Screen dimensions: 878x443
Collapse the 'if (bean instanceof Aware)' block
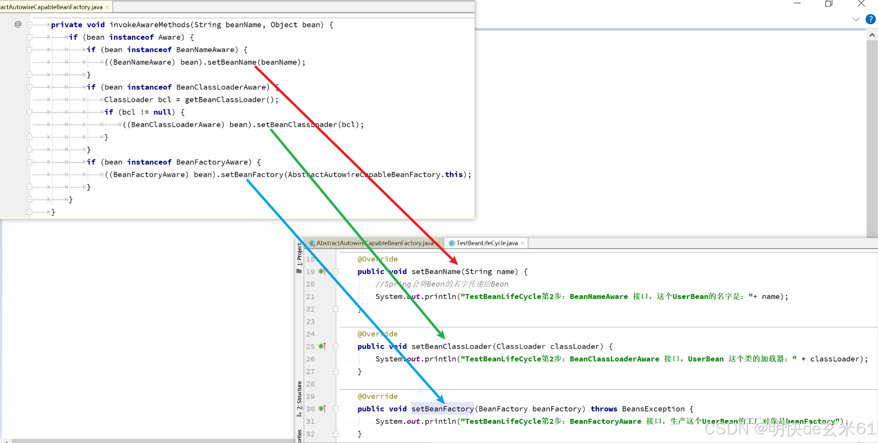tap(29, 37)
